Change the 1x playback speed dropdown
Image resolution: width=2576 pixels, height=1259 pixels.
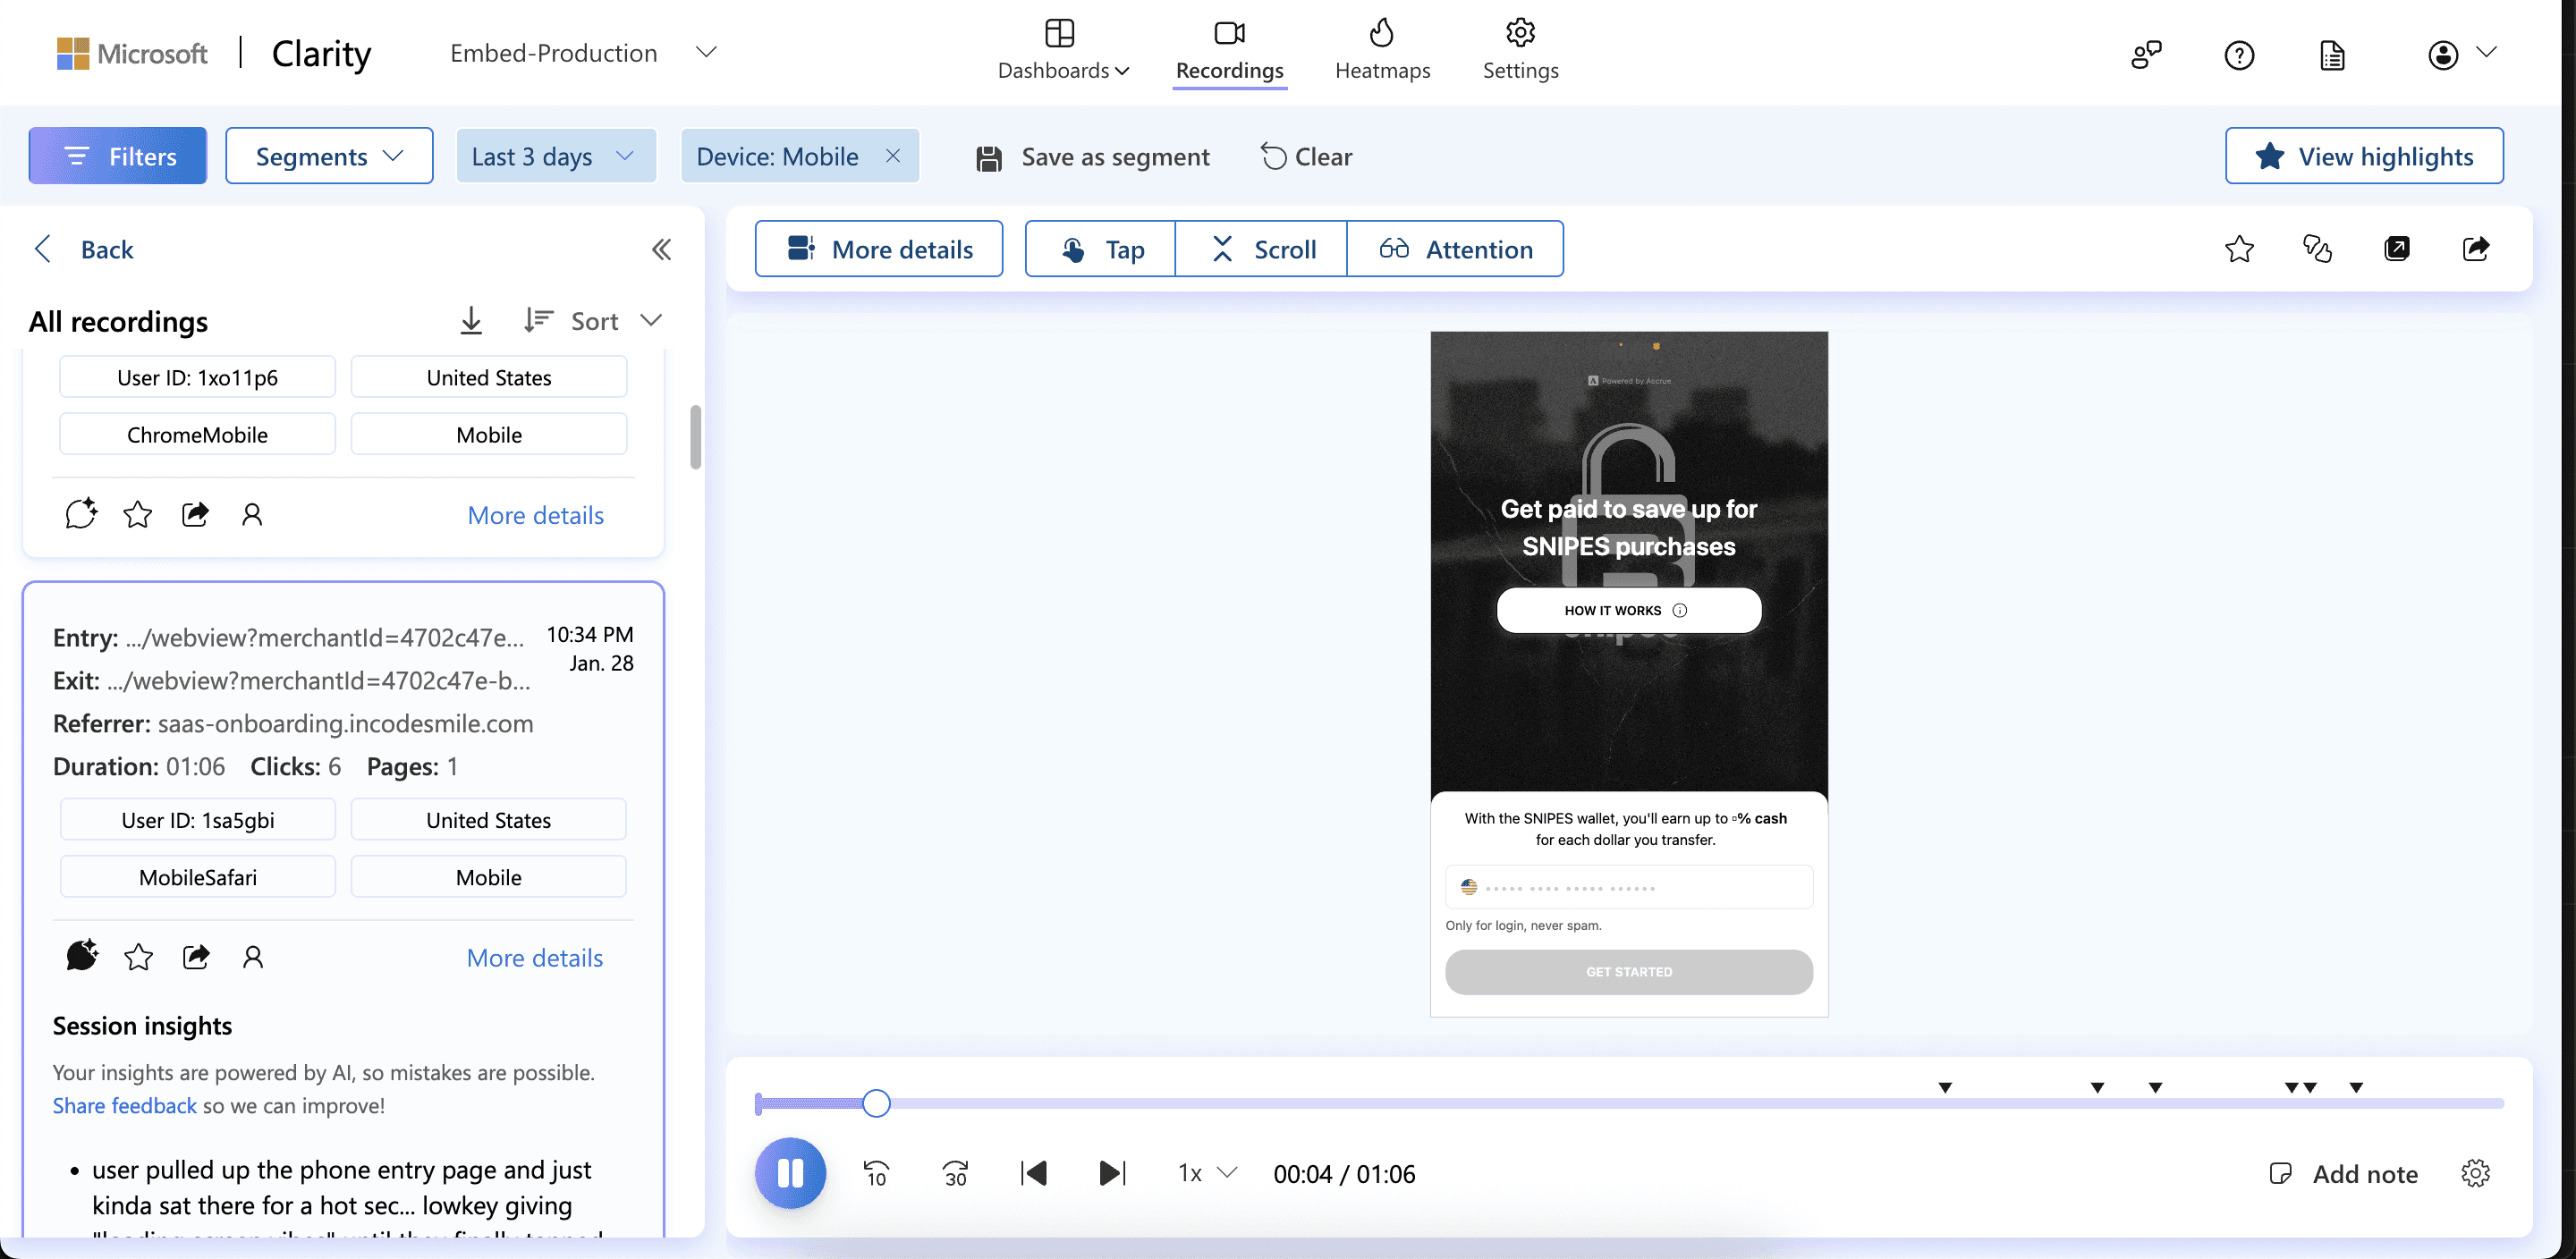[1207, 1173]
